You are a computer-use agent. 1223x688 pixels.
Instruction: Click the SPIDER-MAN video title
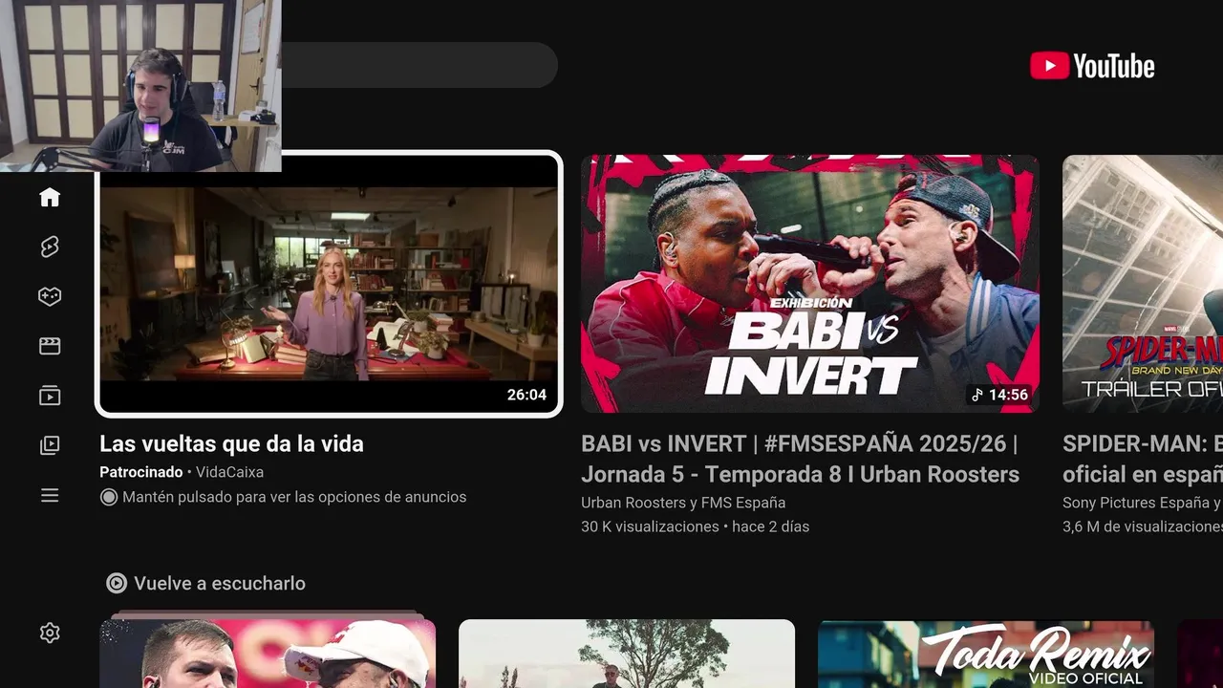1143,459
